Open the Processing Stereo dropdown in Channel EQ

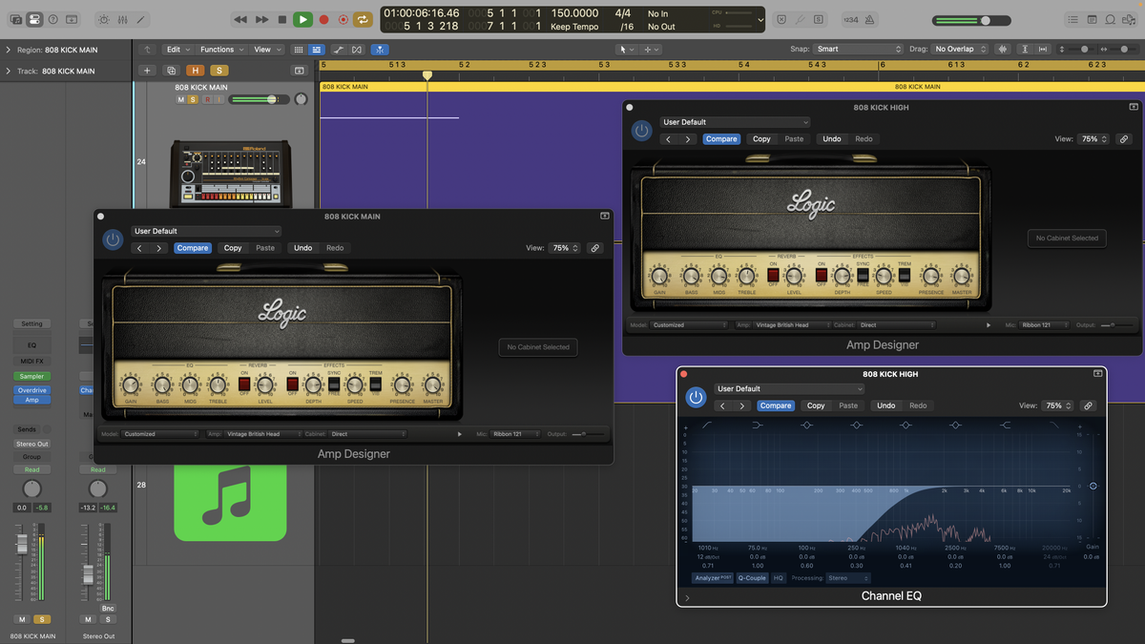click(847, 578)
